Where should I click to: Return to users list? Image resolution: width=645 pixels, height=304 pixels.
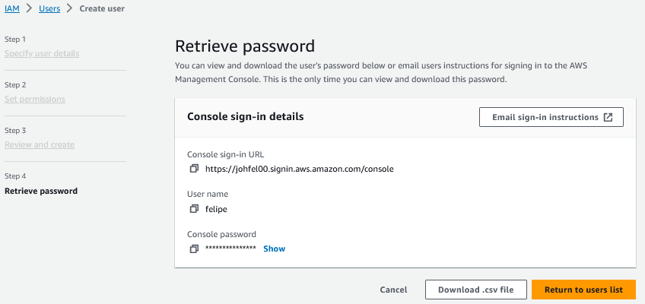tap(583, 290)
